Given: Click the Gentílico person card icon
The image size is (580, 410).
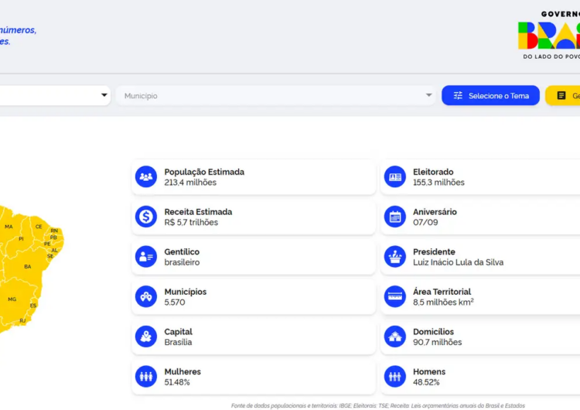Looking at the screenshot, I should click(x=146, y=257).
